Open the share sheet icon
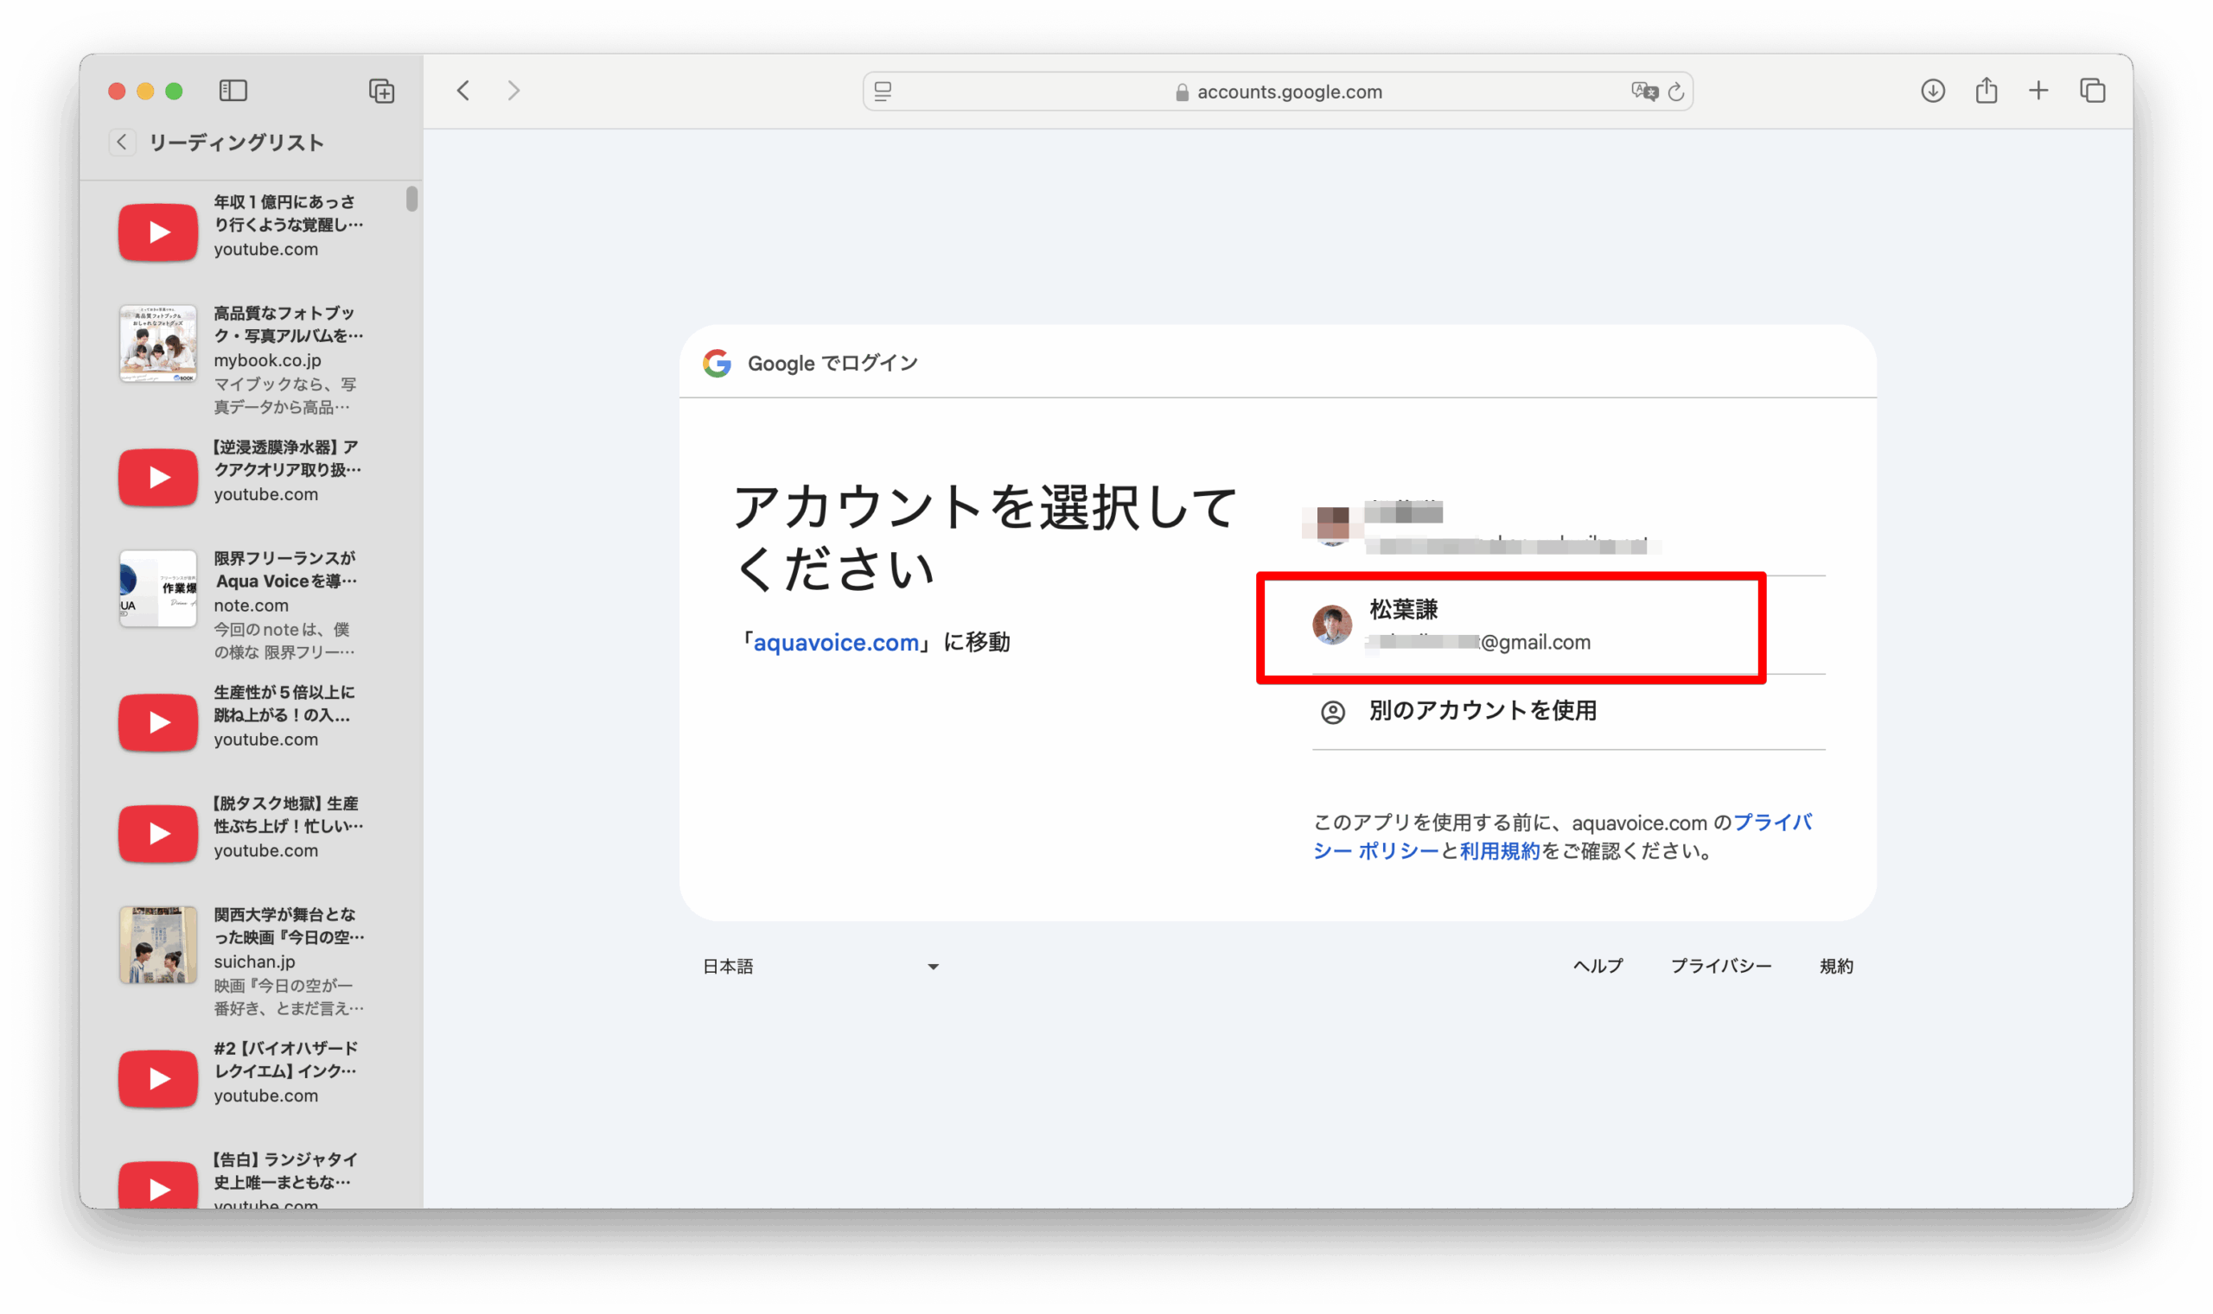 tap(1986, 91)
